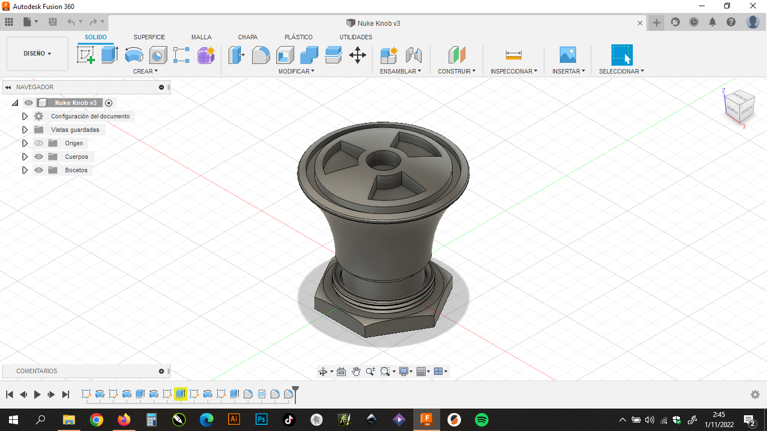The height and width of the screenshot is (431, 767).
Task: Select the Press Pull tool
Action: (236, 55)
